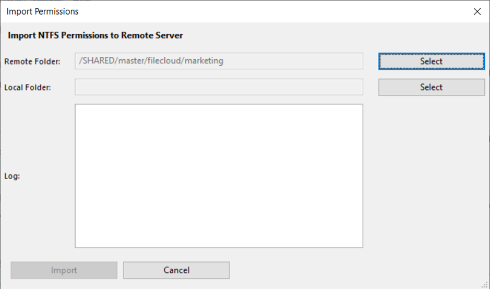Click Select button beside Remote Folder
This screenshot has width=490, height=289.
[x=431, y=61]
